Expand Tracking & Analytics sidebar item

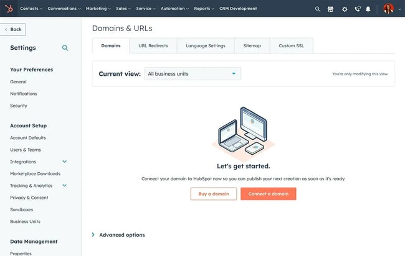(x=64, y=186)
